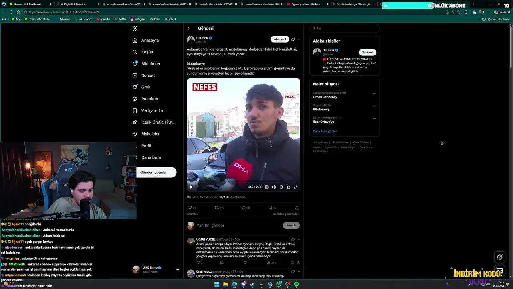This screenshot has width=513, height=289.
Task: Click Daha fazla göster link
Action: tap(325, 132)
